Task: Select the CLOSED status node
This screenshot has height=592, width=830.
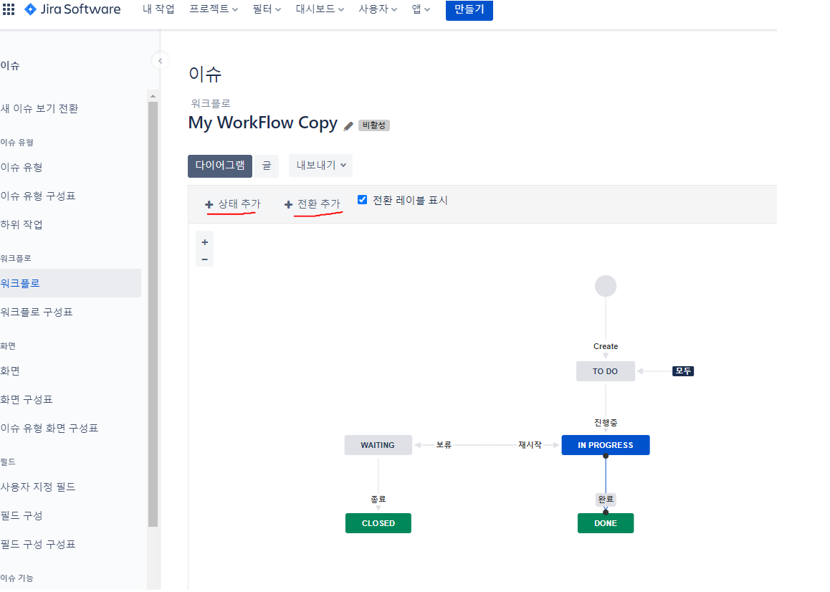Action: 378,523
